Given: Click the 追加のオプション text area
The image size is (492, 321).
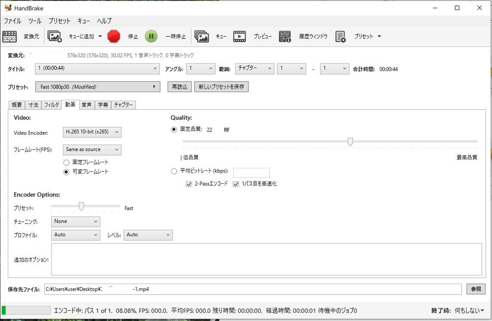Looking at the screenshot, I should pos(267,259).
